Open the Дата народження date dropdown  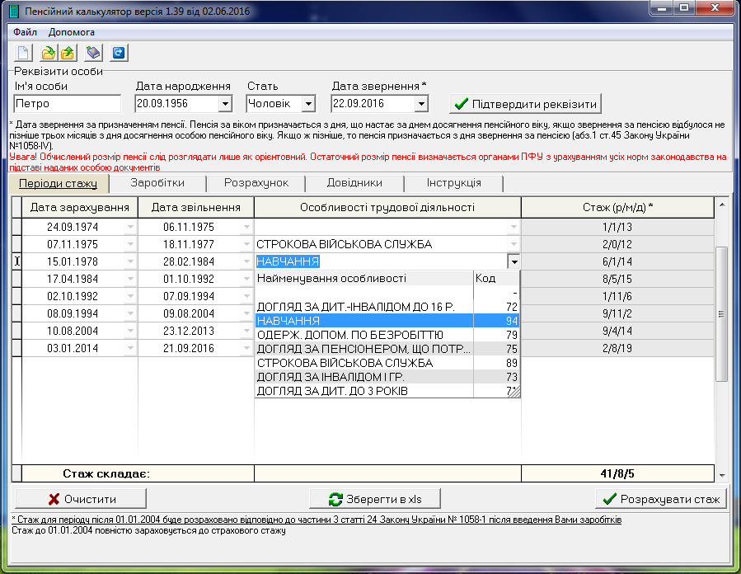tap(225, 104)
